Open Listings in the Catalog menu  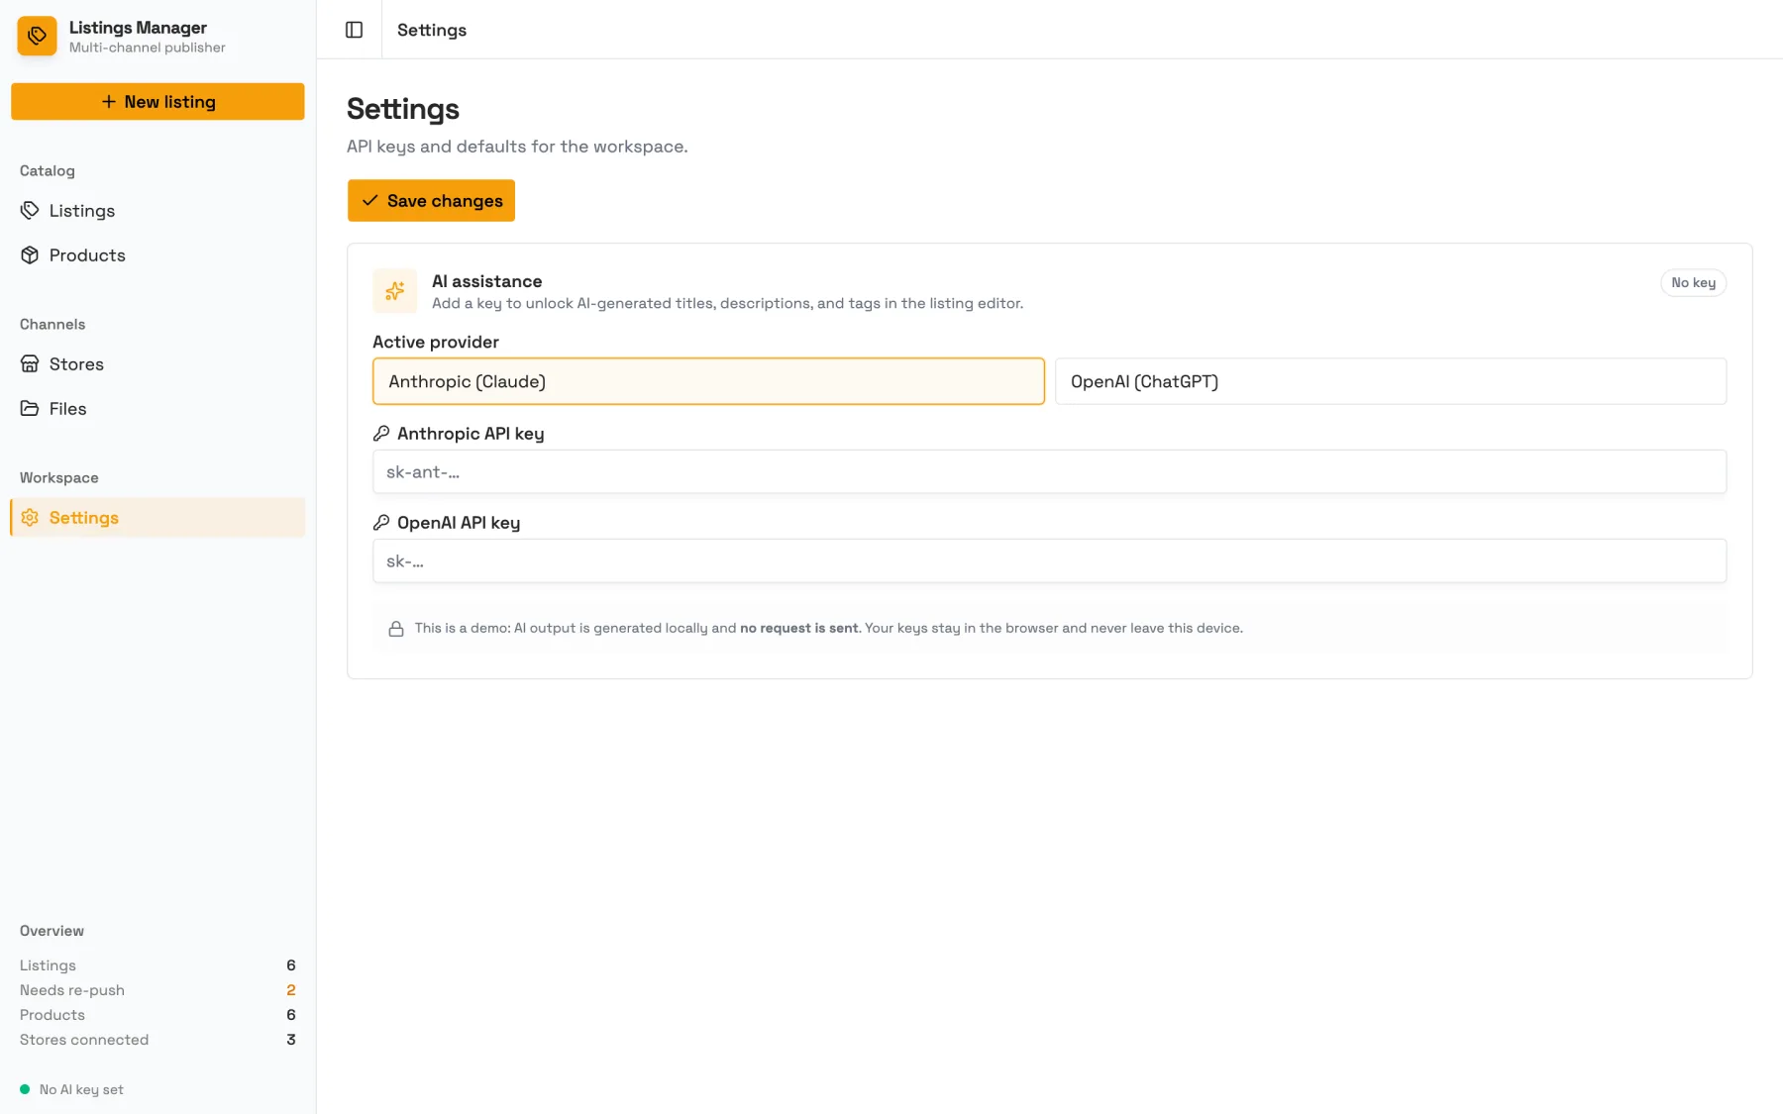(157, 210)
